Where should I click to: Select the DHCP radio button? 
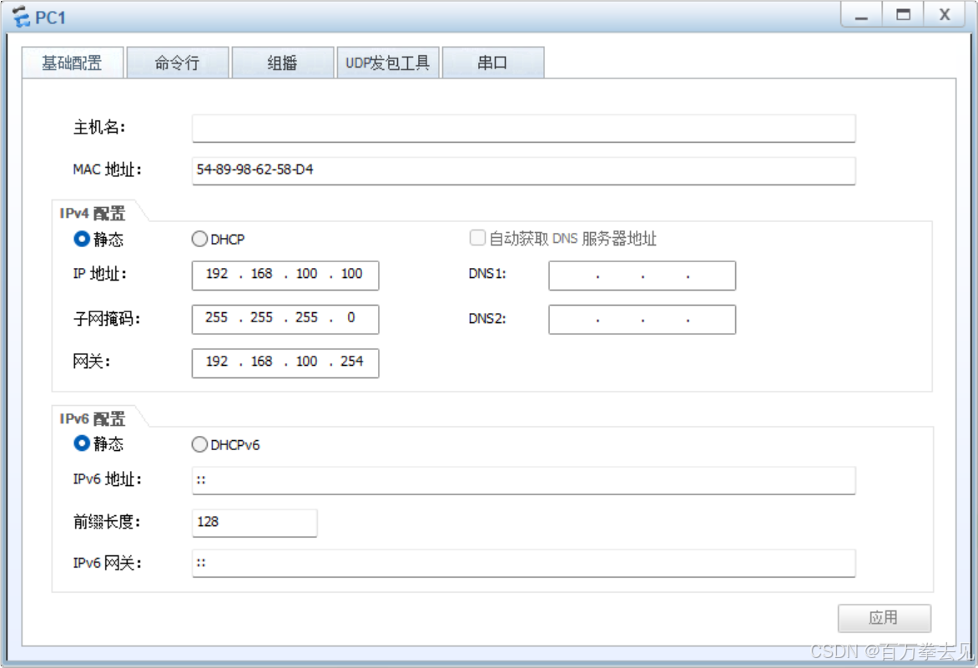[x=199, y=239]
